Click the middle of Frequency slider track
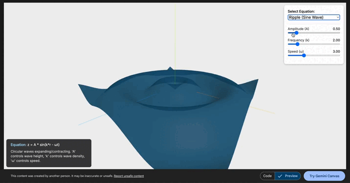 (x=314, y=44)
